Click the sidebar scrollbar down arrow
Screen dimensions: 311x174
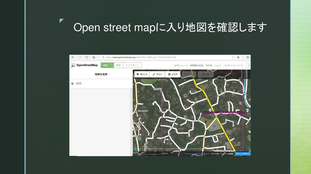[131, 154]
